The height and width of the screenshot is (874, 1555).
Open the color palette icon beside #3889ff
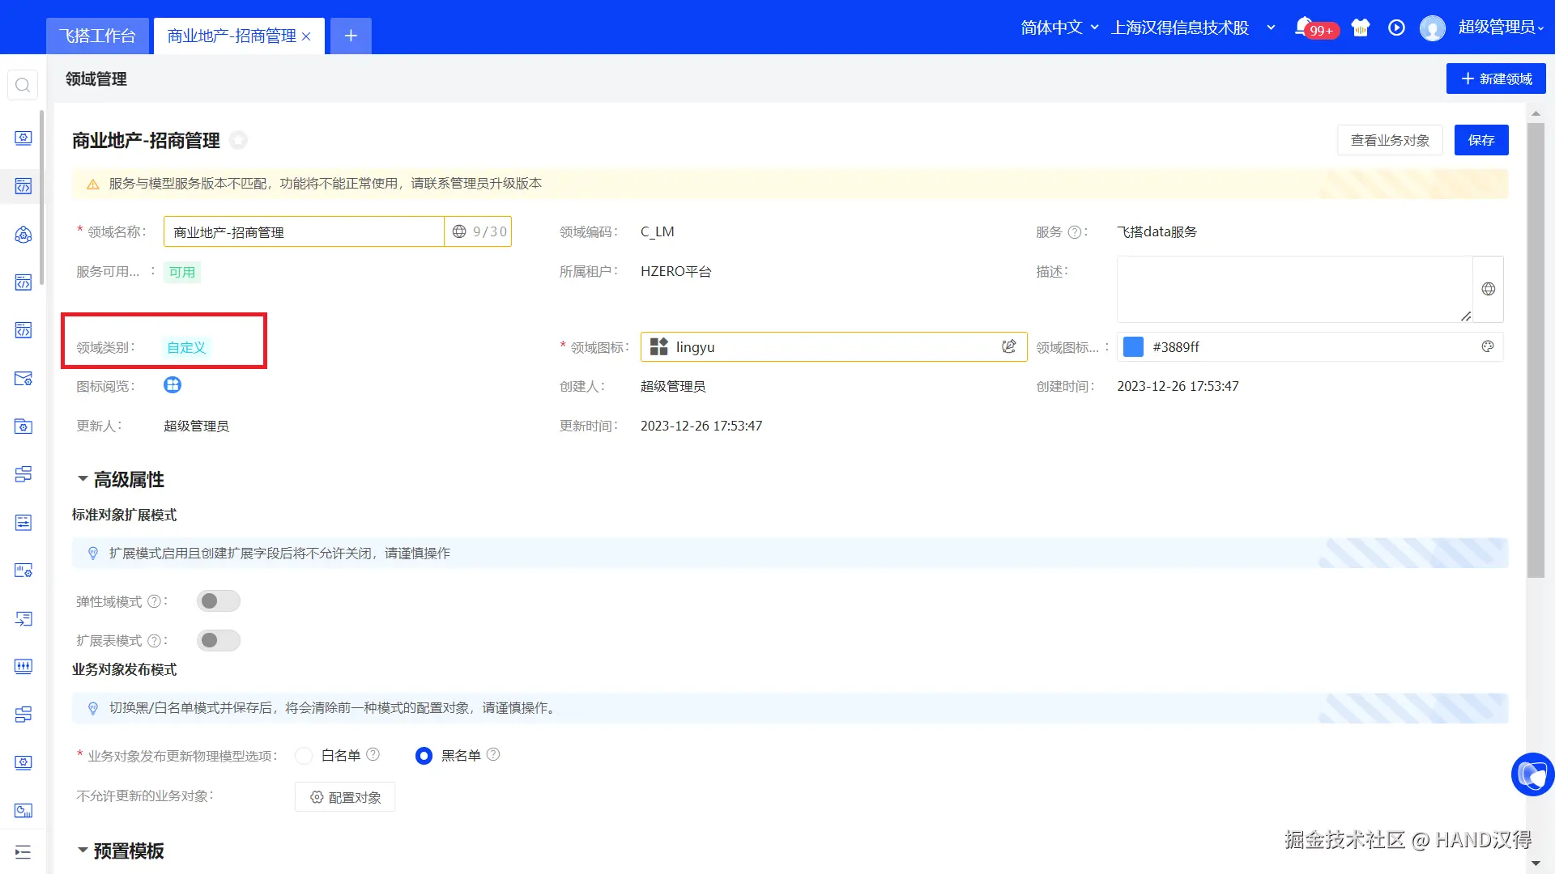[1488, 346]
